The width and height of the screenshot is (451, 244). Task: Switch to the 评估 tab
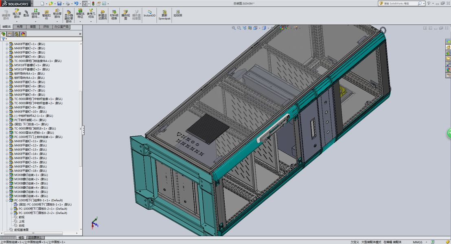pyautogui.click(x=46, y=27)
